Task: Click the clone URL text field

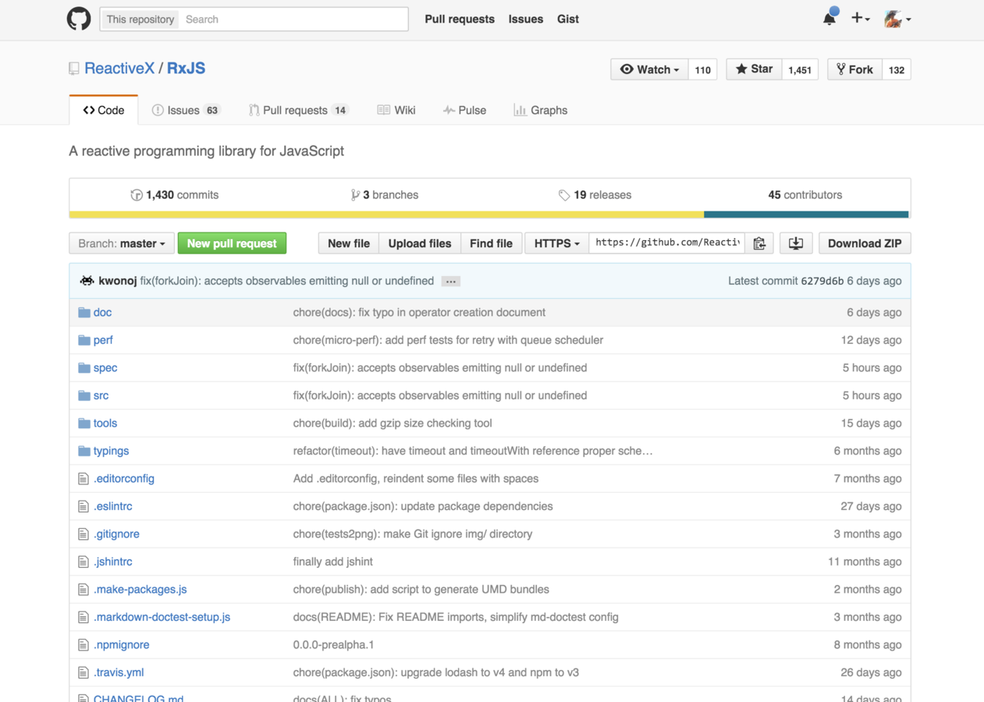Action: pyautogui.click(x=667, y=243)
